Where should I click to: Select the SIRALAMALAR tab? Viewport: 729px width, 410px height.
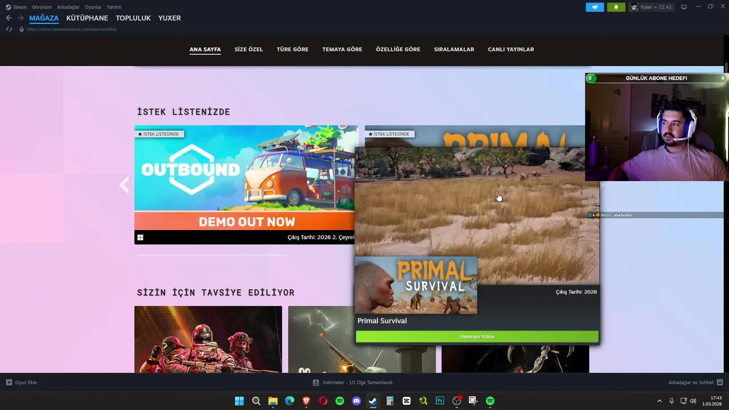pyautogui.click(x=454, y=50)
